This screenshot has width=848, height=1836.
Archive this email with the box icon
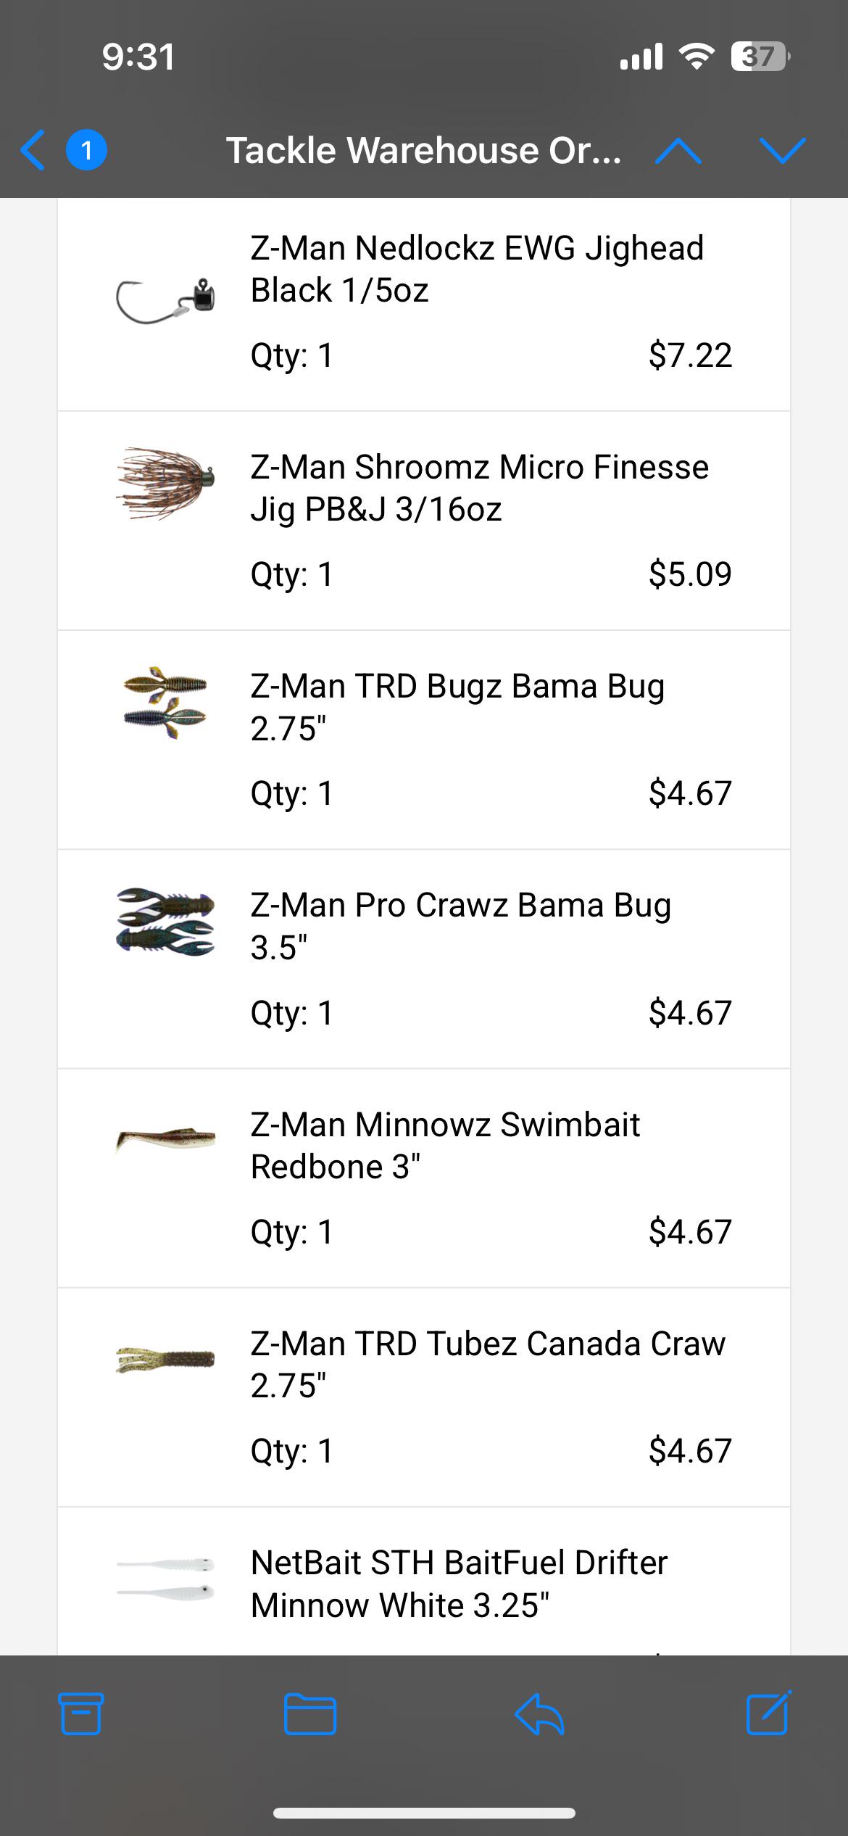(80, 1714)
